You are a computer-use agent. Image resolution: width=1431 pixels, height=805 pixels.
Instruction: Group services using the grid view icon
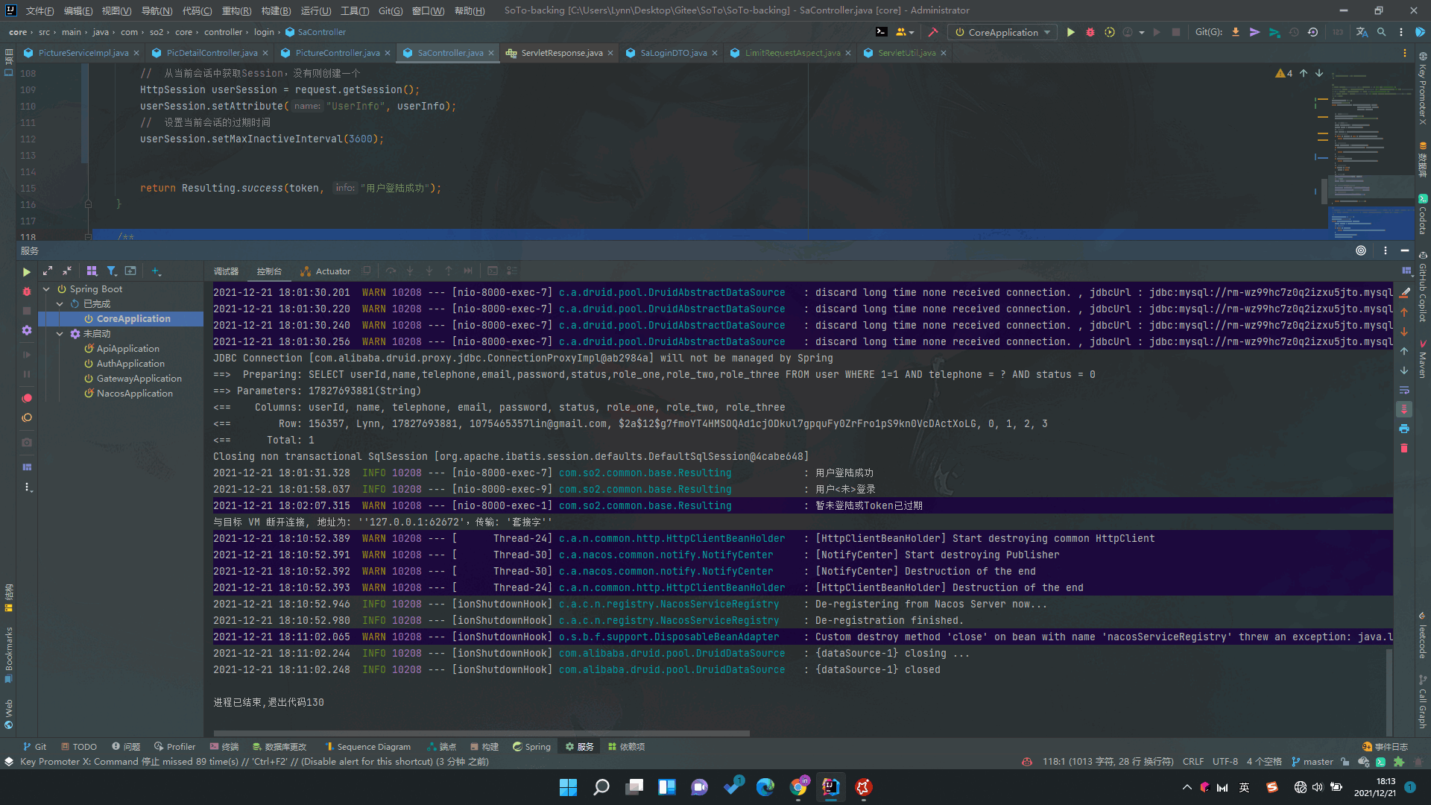(x=92, y=271)
